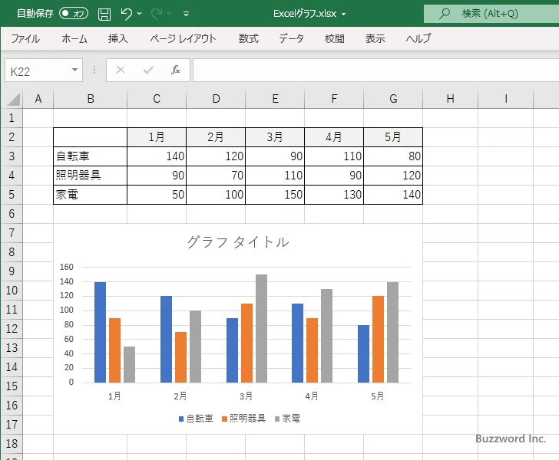The width and height of the screenshot is (559, 460).
Task: Select the グラフ タイトル chart title
Action: coord(238,242)
